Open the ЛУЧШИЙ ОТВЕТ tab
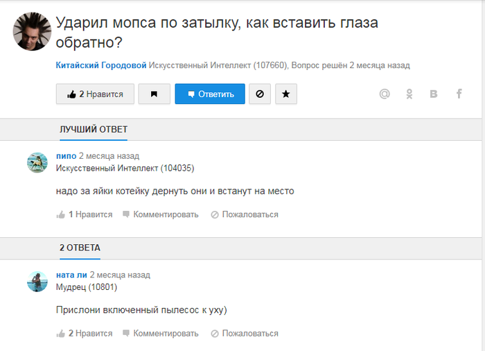The height and width of the screenshot is (351, 485). click(x=94, y=130)
